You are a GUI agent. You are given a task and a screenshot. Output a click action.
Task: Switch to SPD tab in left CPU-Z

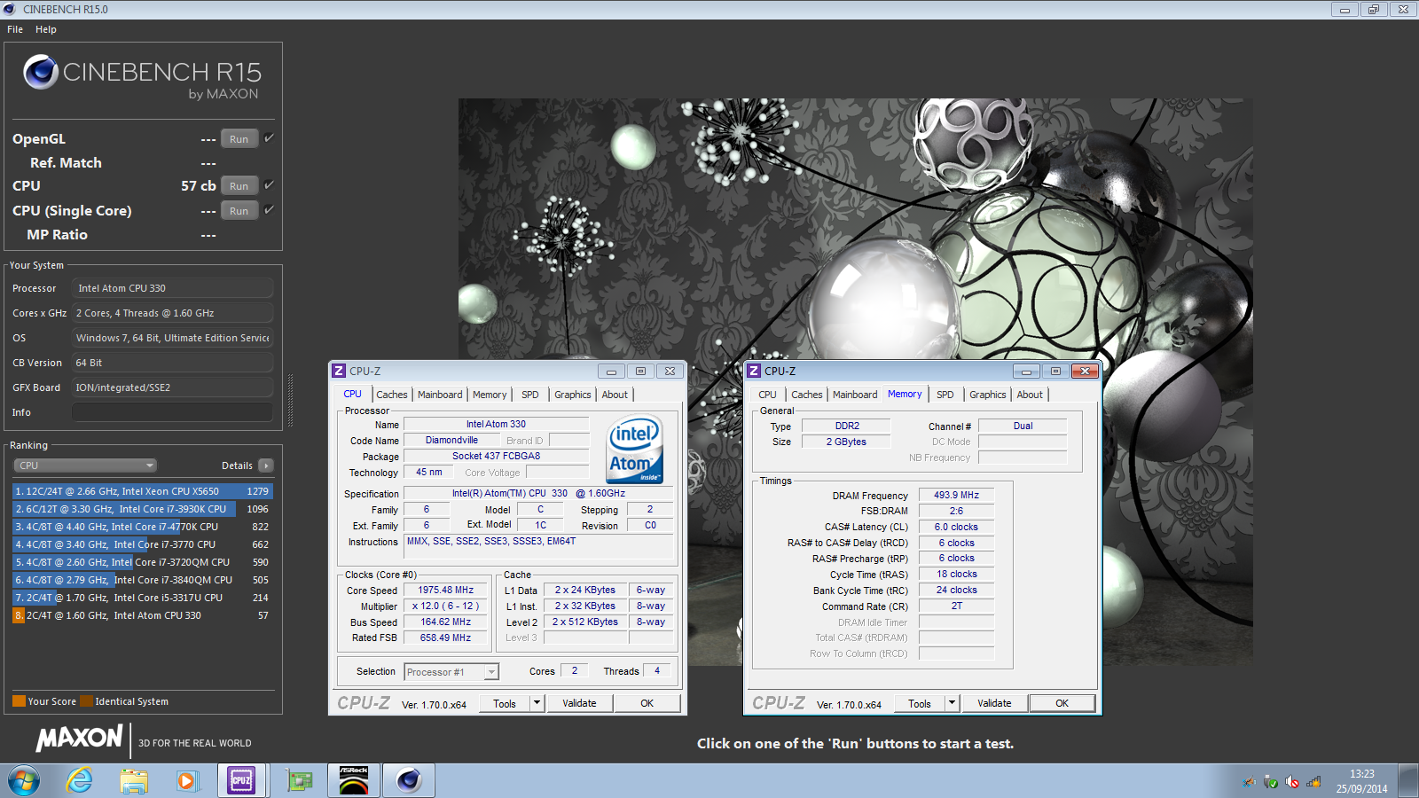[530, 395]
